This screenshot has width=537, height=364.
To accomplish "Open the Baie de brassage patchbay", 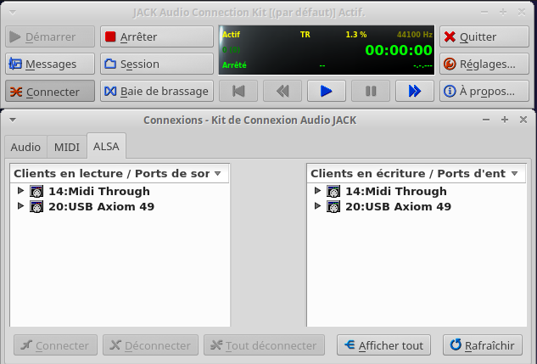I will point(157,91).
